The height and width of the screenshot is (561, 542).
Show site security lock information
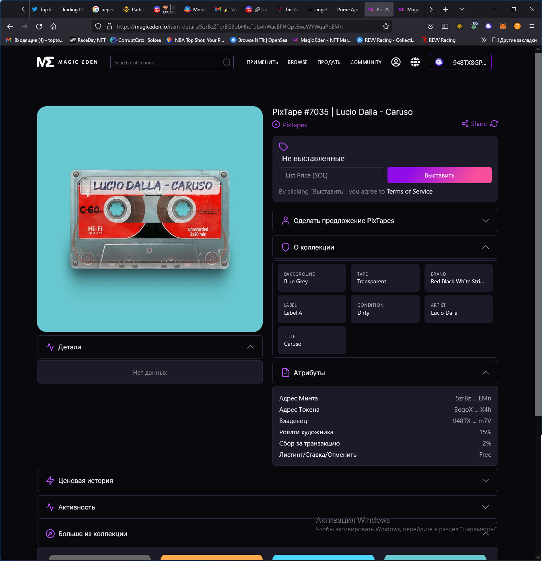click(109, 27)
